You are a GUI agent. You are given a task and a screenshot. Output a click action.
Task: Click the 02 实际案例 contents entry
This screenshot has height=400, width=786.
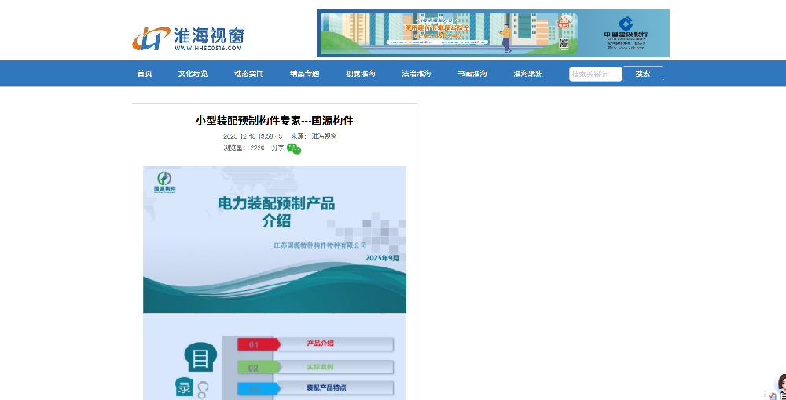coord(315,368)
